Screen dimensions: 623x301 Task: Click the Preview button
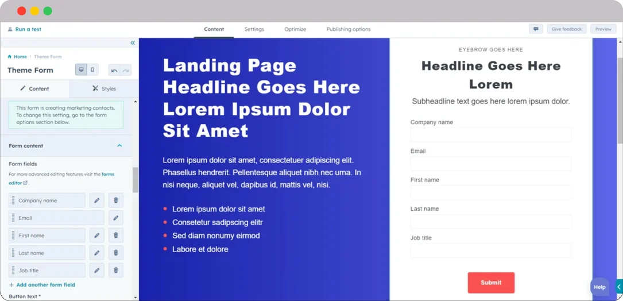603,29
